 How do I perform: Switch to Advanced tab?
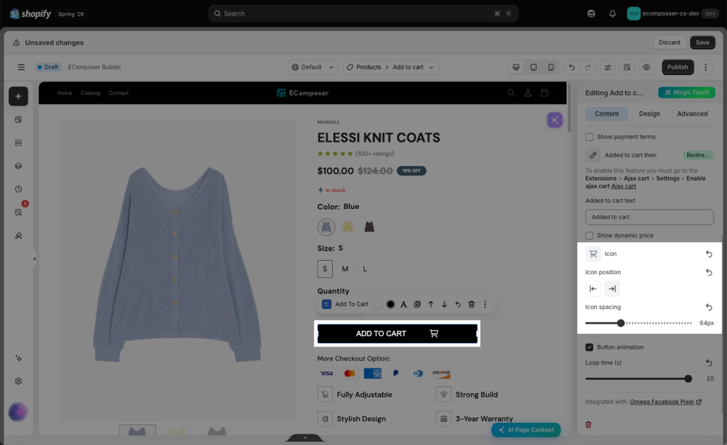692,114
